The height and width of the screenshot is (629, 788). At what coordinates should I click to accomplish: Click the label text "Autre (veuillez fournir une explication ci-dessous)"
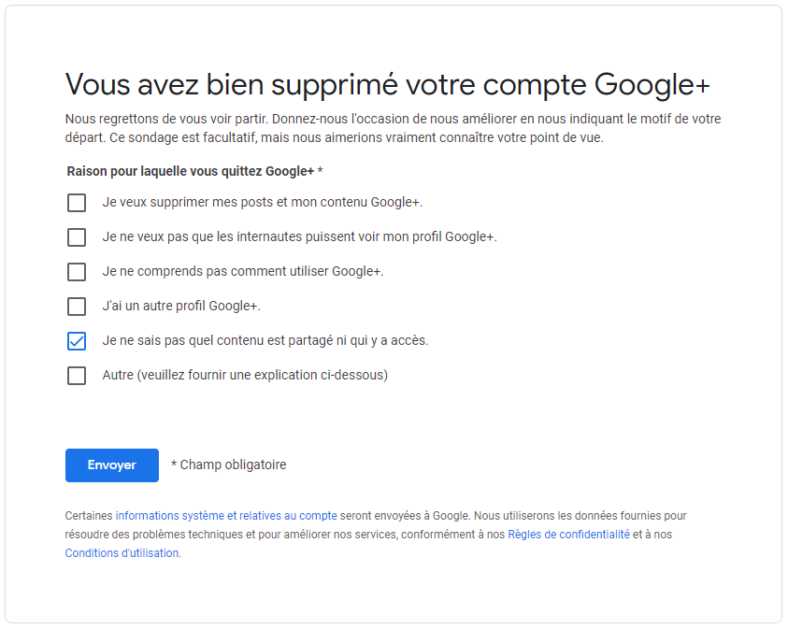coord(245,375)
